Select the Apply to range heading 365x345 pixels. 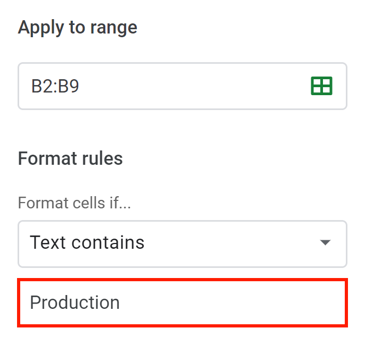click(78, 28)
